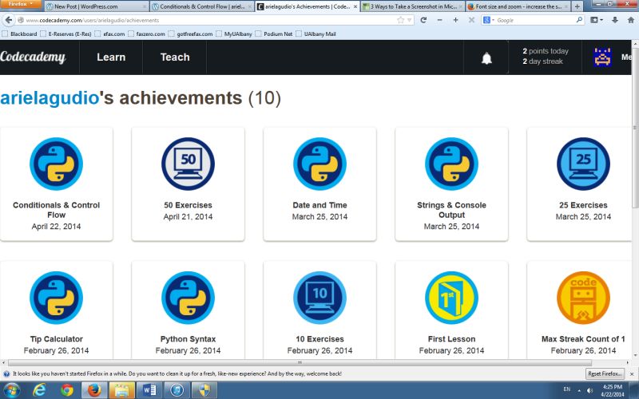Open the MyUAlbany bookmark
This screenshot has height=399, width=639.
tap(234, 34)
